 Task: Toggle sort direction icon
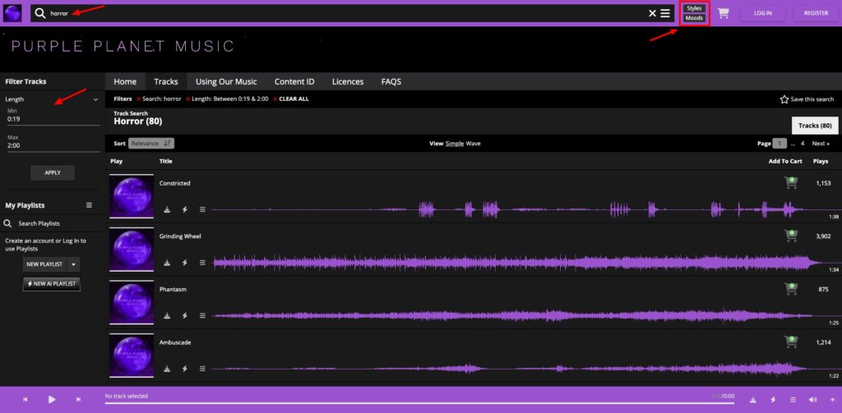coord(168,143)
